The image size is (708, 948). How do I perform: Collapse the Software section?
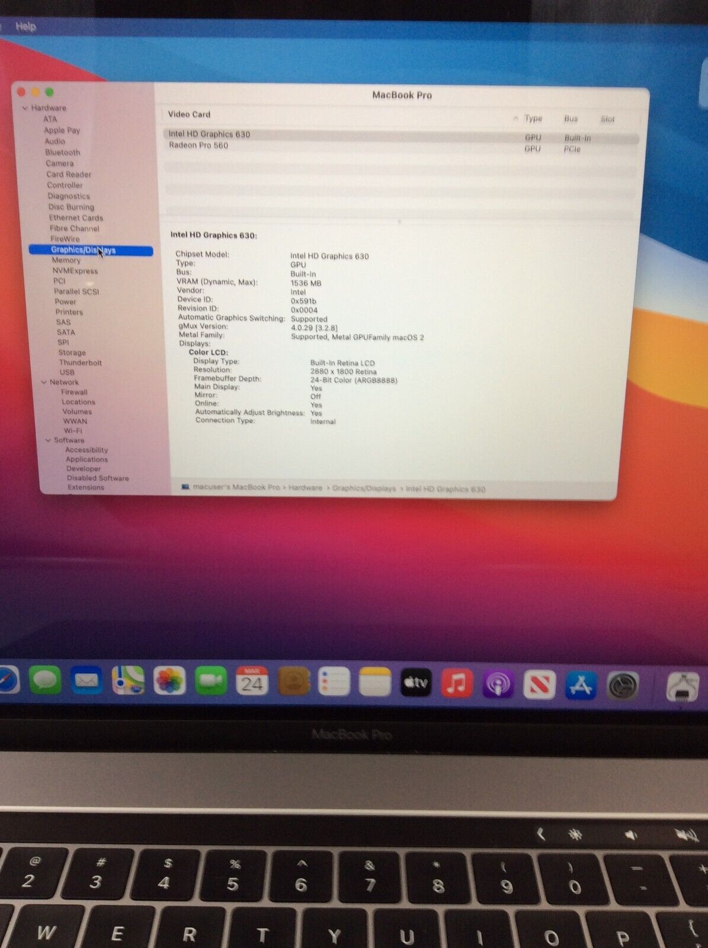coord(49,440)
